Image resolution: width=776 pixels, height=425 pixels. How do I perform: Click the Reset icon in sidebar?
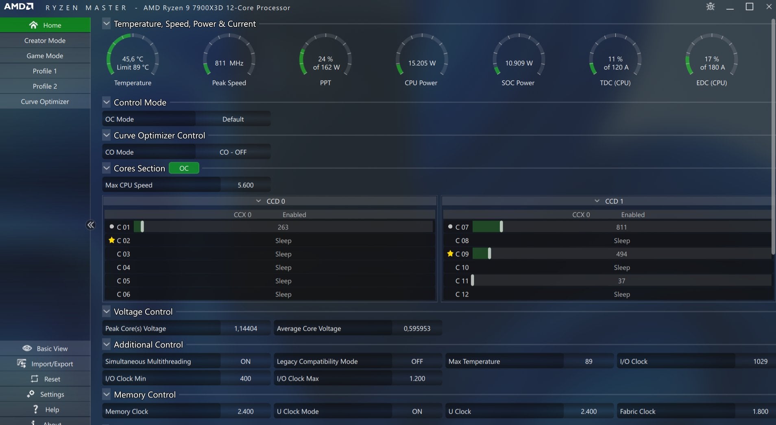click(x=35, y=379)
